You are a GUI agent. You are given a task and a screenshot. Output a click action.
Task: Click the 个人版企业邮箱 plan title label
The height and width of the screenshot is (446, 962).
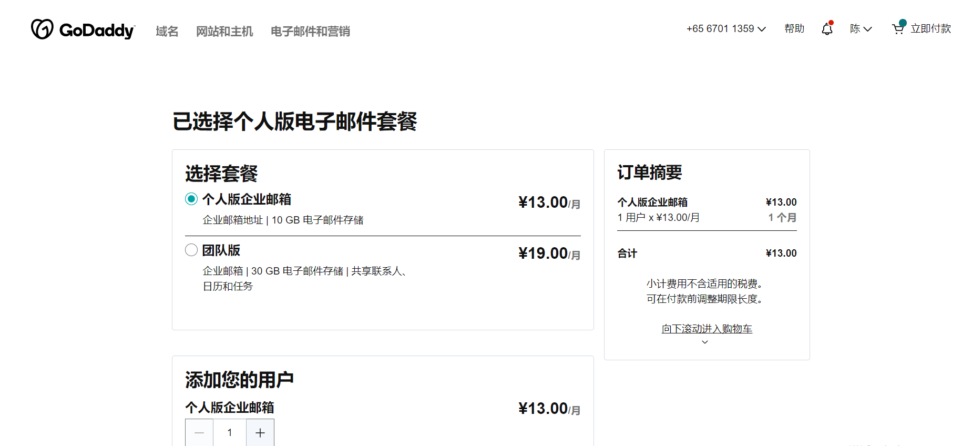[x=247, y=199]
